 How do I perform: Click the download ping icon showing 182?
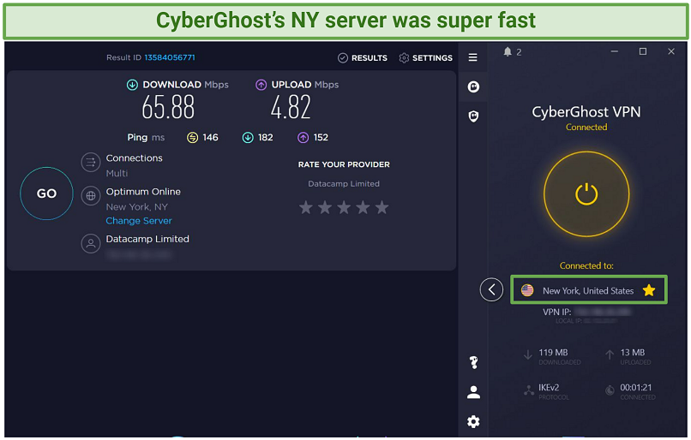[248, 138]
